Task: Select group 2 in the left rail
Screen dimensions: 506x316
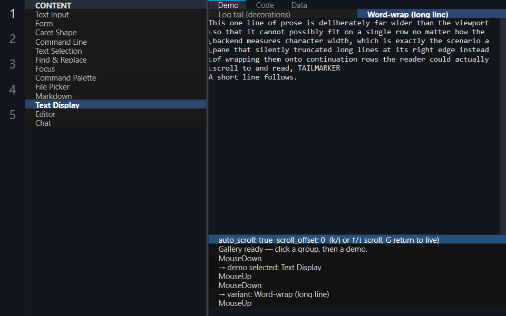Action: pyautogui.click(x=13, y=38)
